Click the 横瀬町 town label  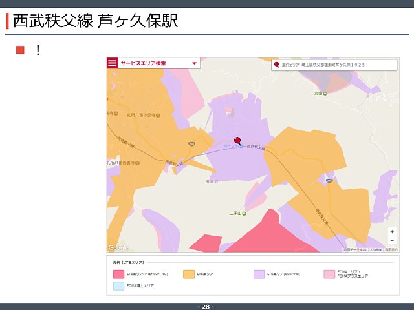point(212,181)
